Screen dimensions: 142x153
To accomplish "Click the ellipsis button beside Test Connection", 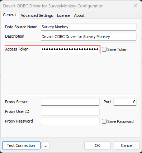I will [x=46, y=145].
